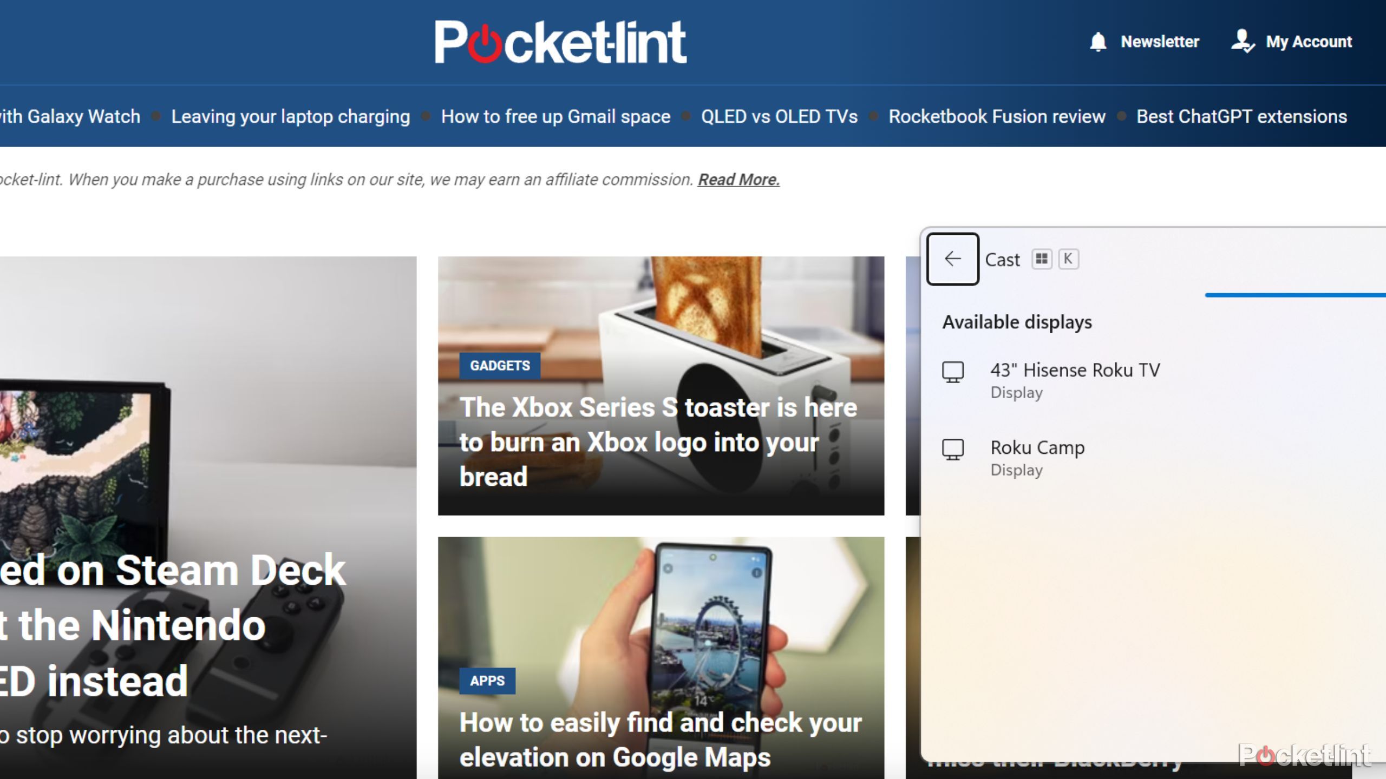Click the Rocketbook Fusion review link
1386x779 pixels.
pyautogui.click(x=998, y=116)
